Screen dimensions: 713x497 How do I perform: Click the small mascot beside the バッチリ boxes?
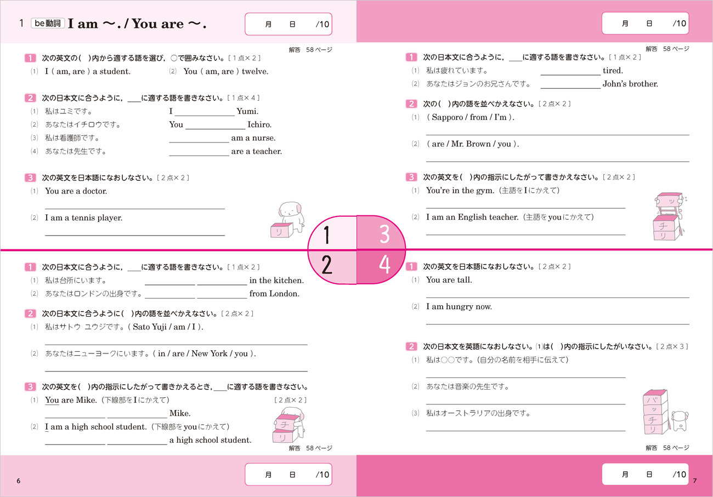(680, 420)
